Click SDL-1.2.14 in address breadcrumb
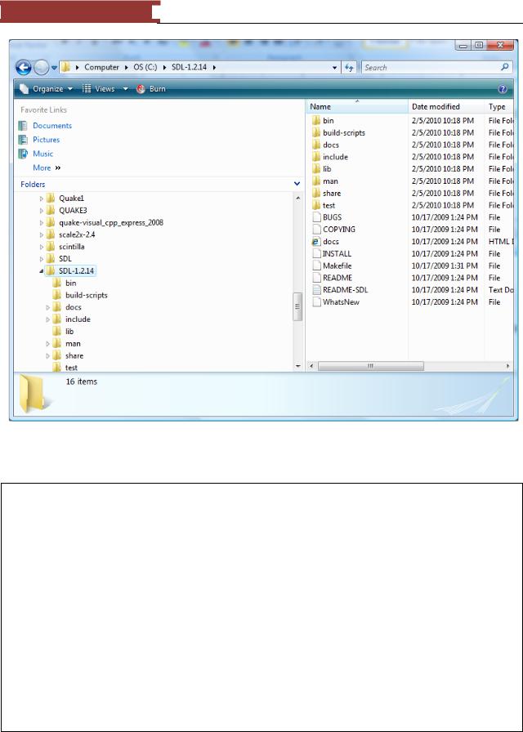Image resolution: width=523 pixels, height=732 pixels. tap(190, 68)
